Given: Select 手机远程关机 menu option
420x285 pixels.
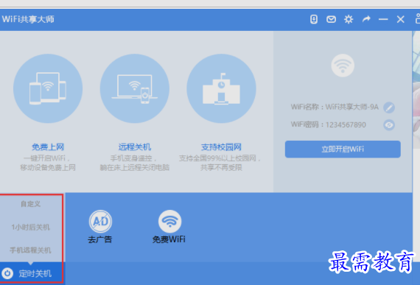Looking at the screenshot, I should point(31,250).
